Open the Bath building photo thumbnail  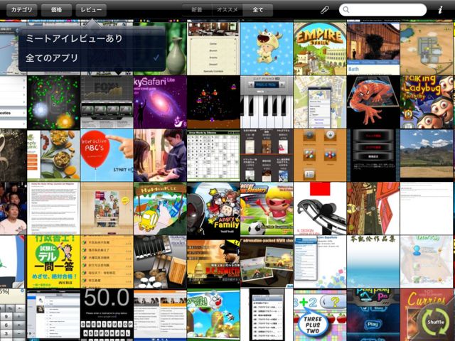373,49
